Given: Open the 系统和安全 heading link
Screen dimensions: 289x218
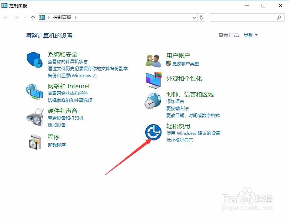Looking at the screenshot, I should click(63, 54).
